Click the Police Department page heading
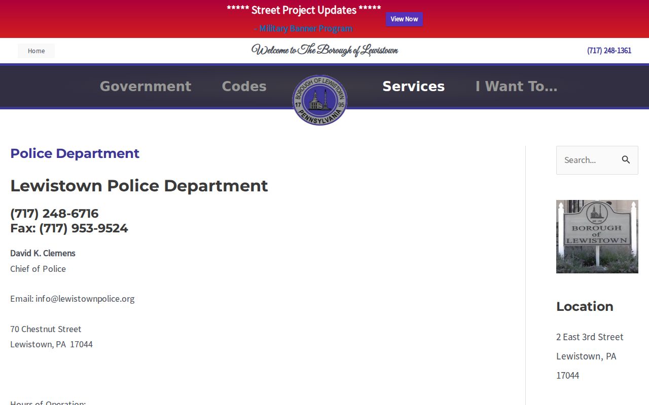The height and width of the screenshot is (405, 649). click(75, 153)
